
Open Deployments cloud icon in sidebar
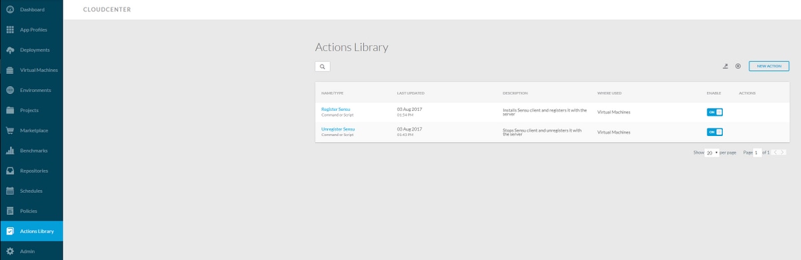pyautogui.click(x=10, y=50)
